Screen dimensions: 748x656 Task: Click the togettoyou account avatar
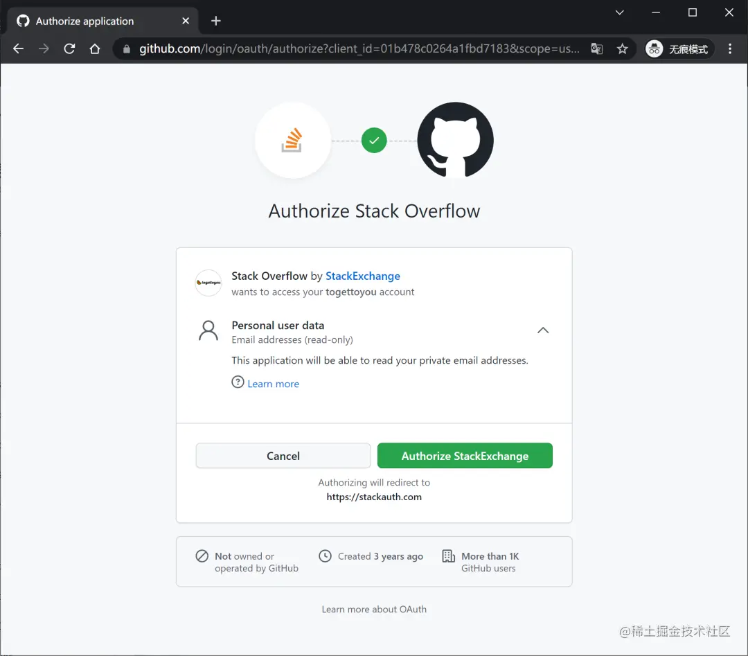pos(208,283)
